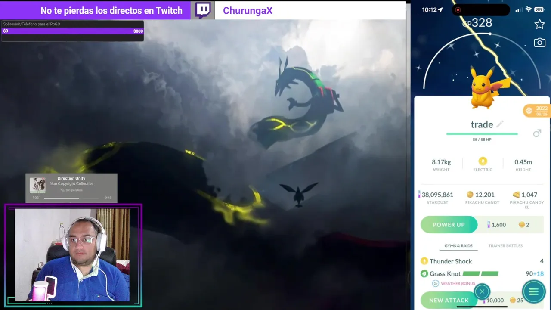
Task: Tap the Pikachu Candy icon
Action: click(x=470, y=195)
